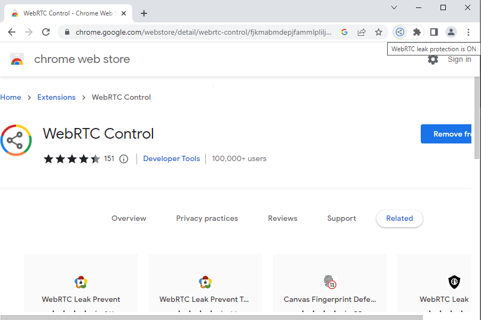Click the Remove from Chrome button
Screen dimensions: 481x320
446,134
